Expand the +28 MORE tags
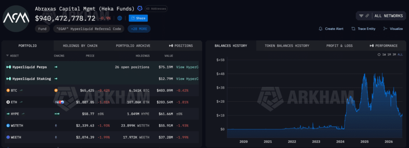The width and height of the screenshot is (409, 148). 139,29
